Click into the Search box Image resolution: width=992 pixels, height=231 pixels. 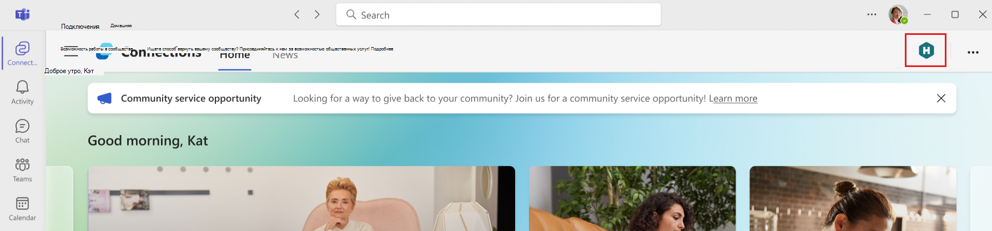pyautogui.click(x=498, y=14)
